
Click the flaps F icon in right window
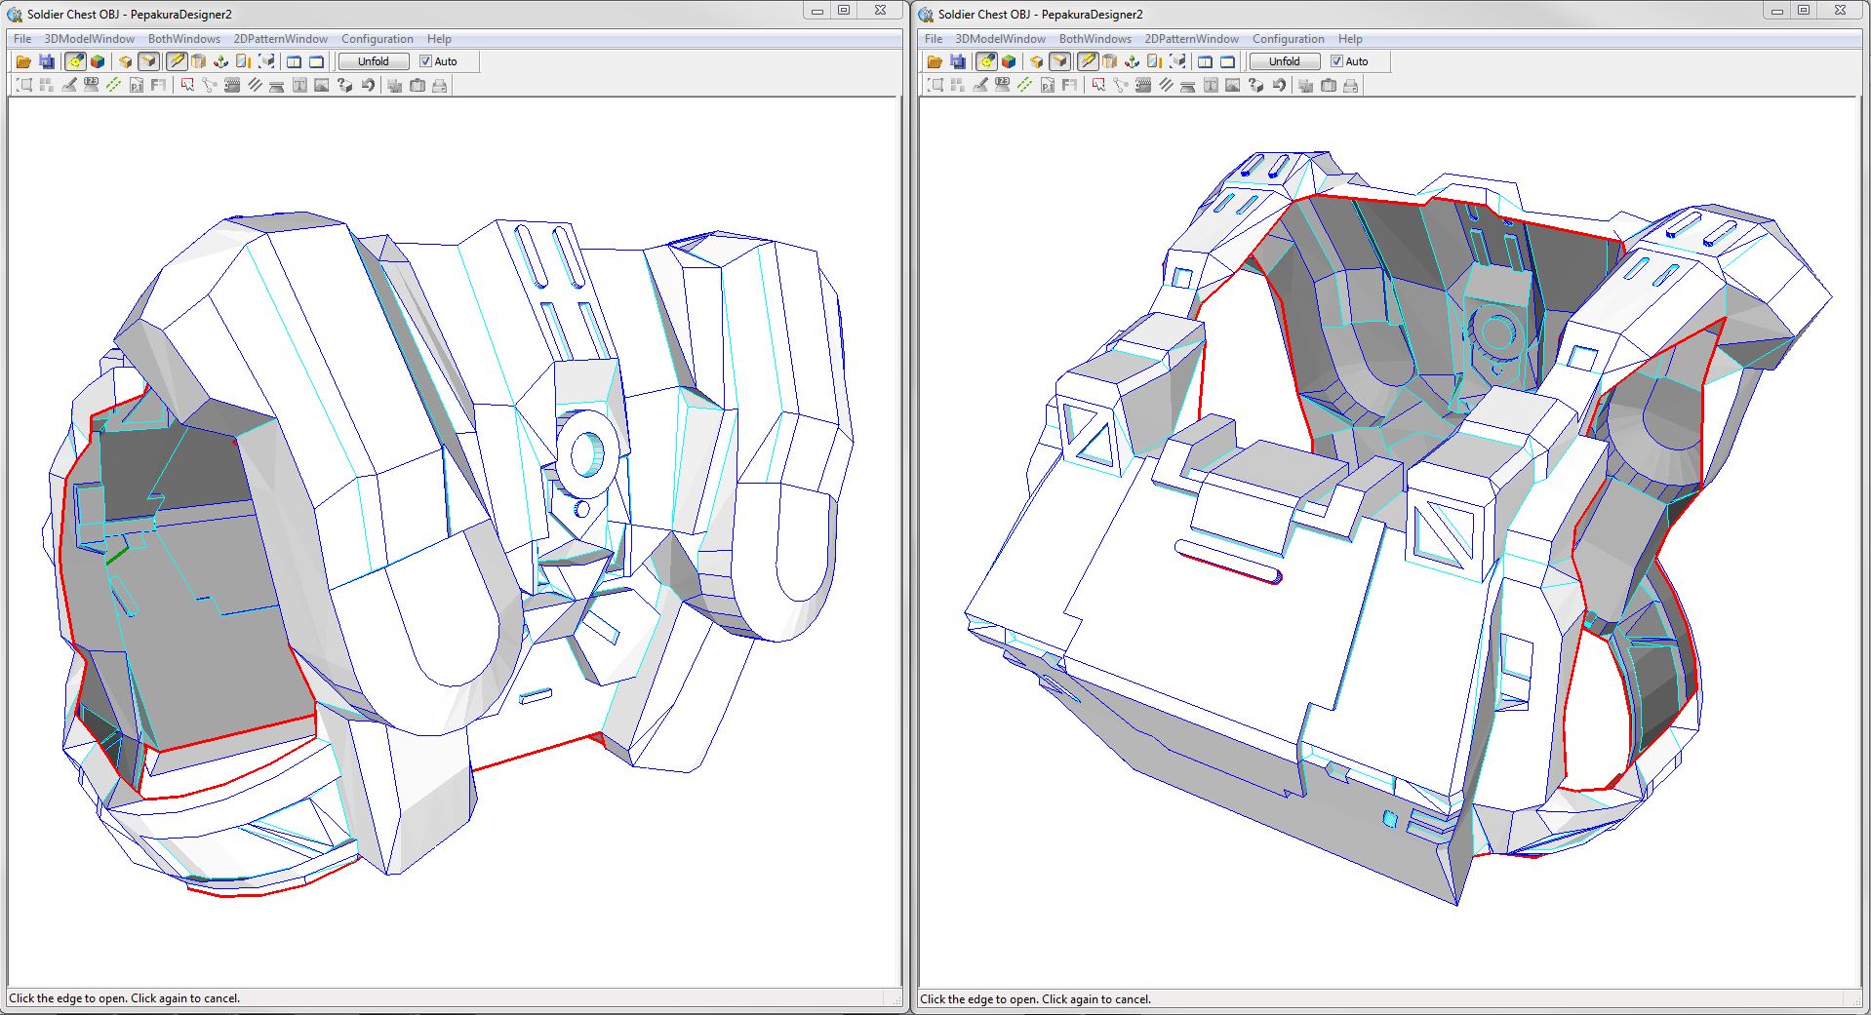click(x=1070, y=86)
